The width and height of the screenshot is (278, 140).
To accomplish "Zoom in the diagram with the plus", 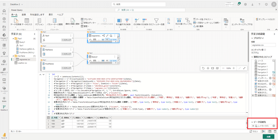I will tap(234, 68).
